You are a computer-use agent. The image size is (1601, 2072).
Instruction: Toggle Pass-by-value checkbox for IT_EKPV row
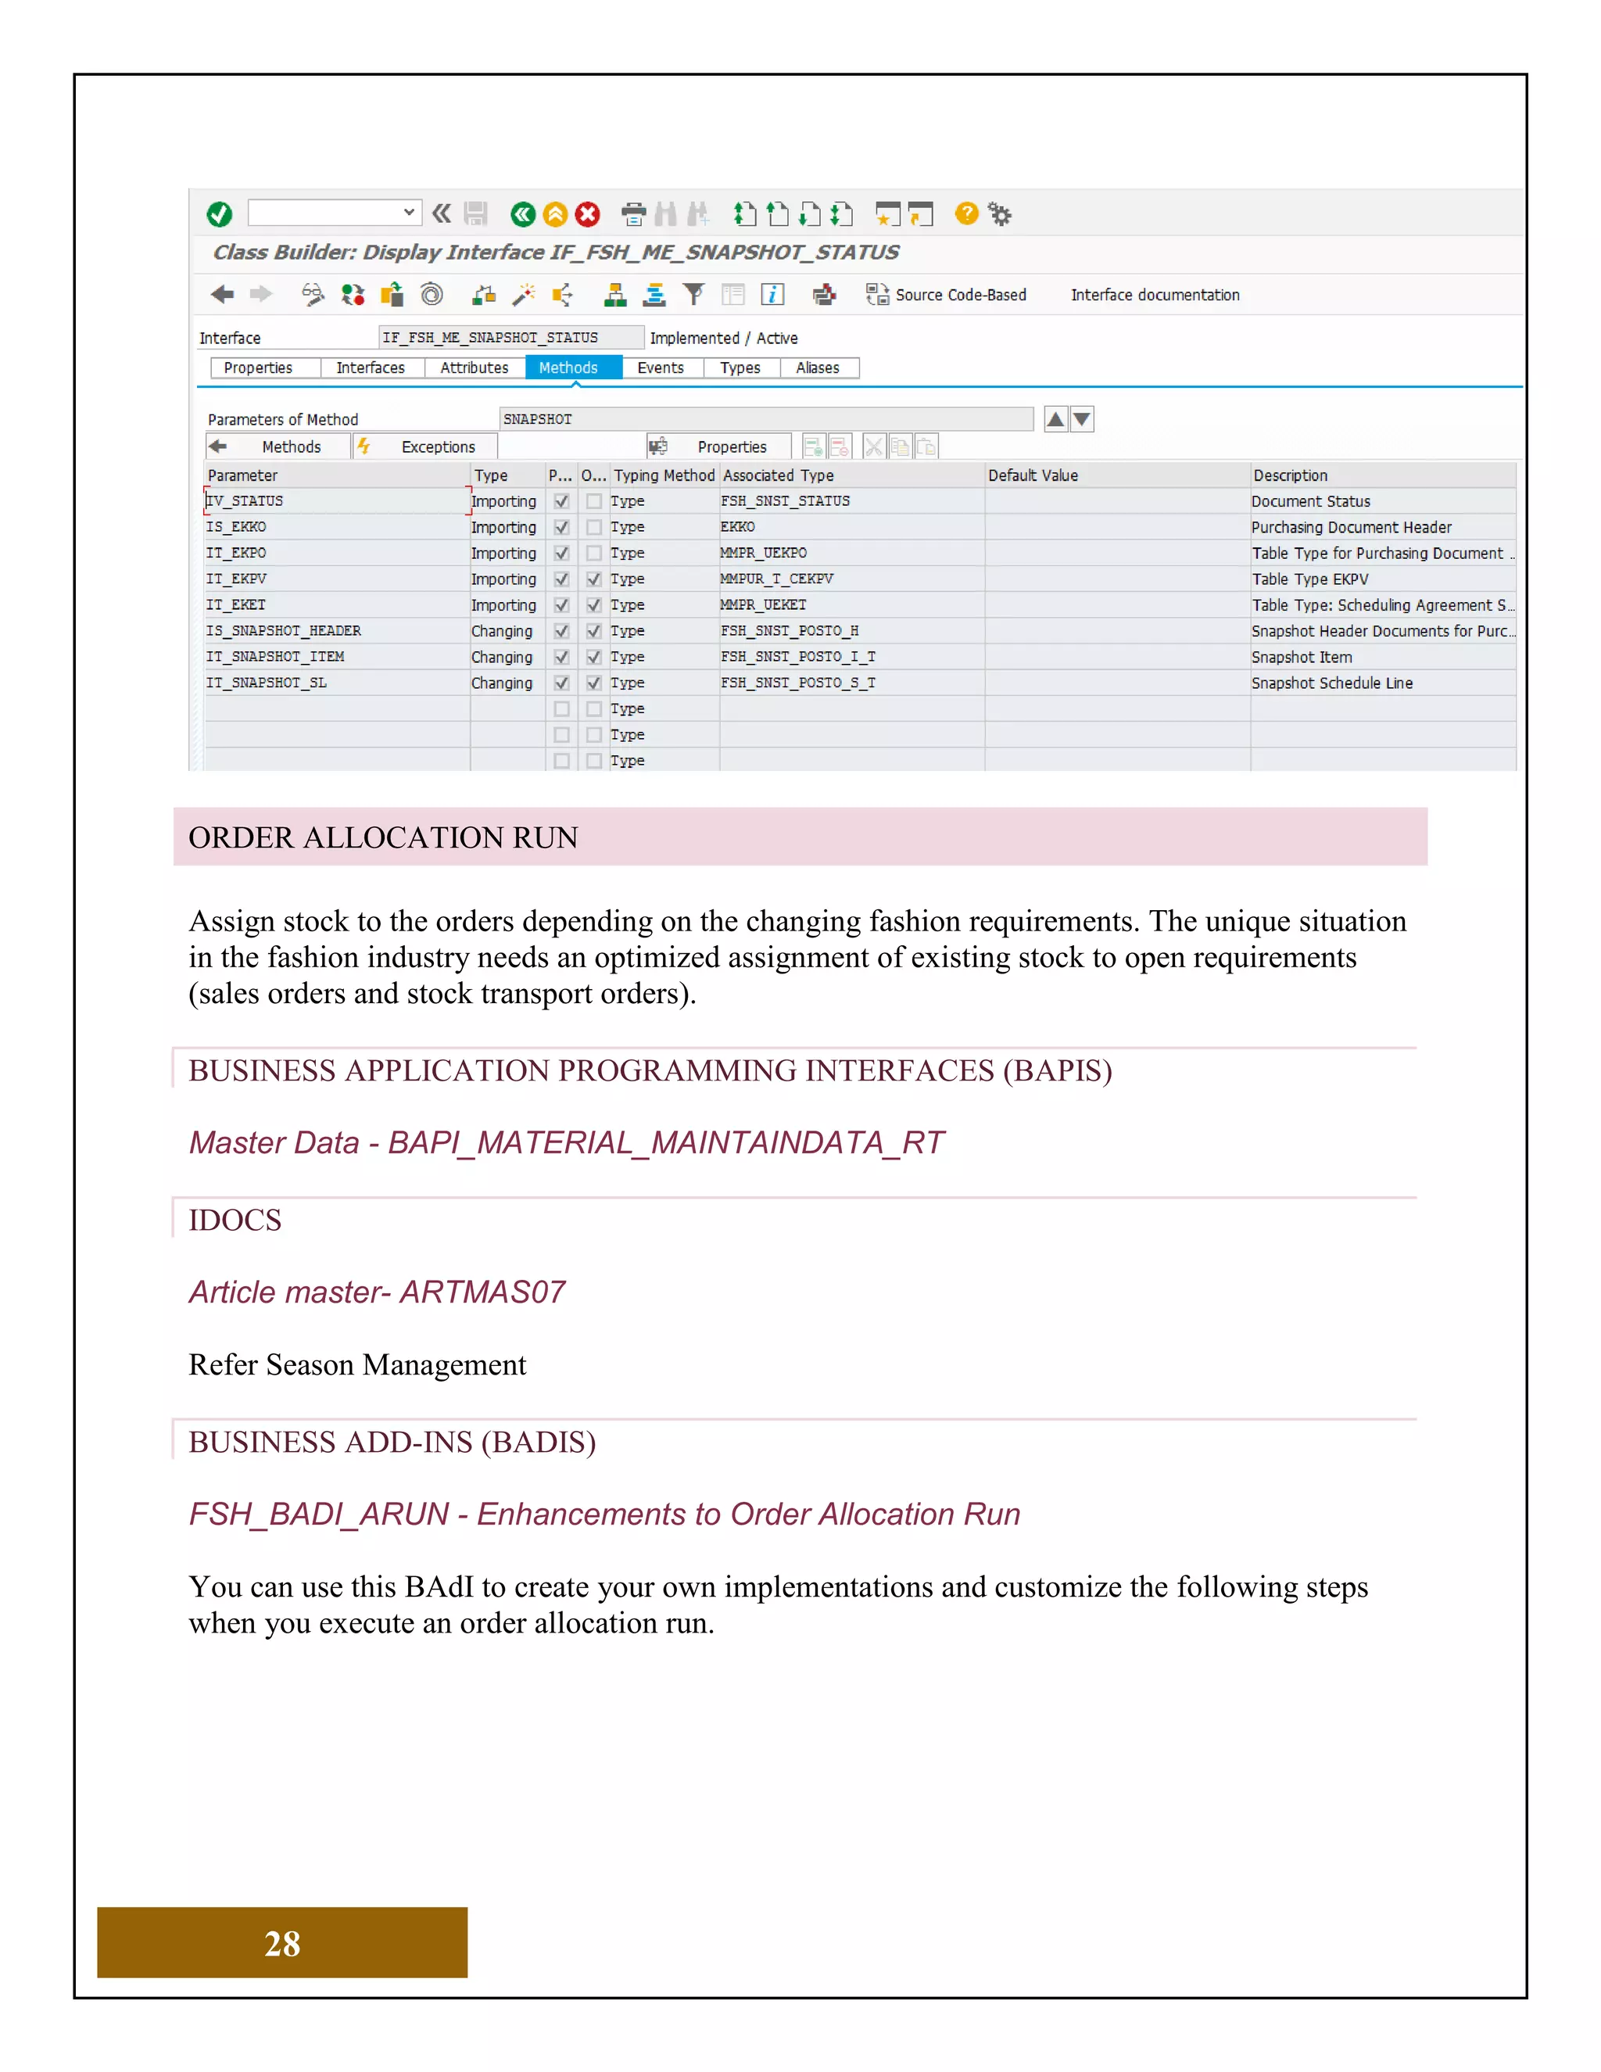(x=561, y=579)
